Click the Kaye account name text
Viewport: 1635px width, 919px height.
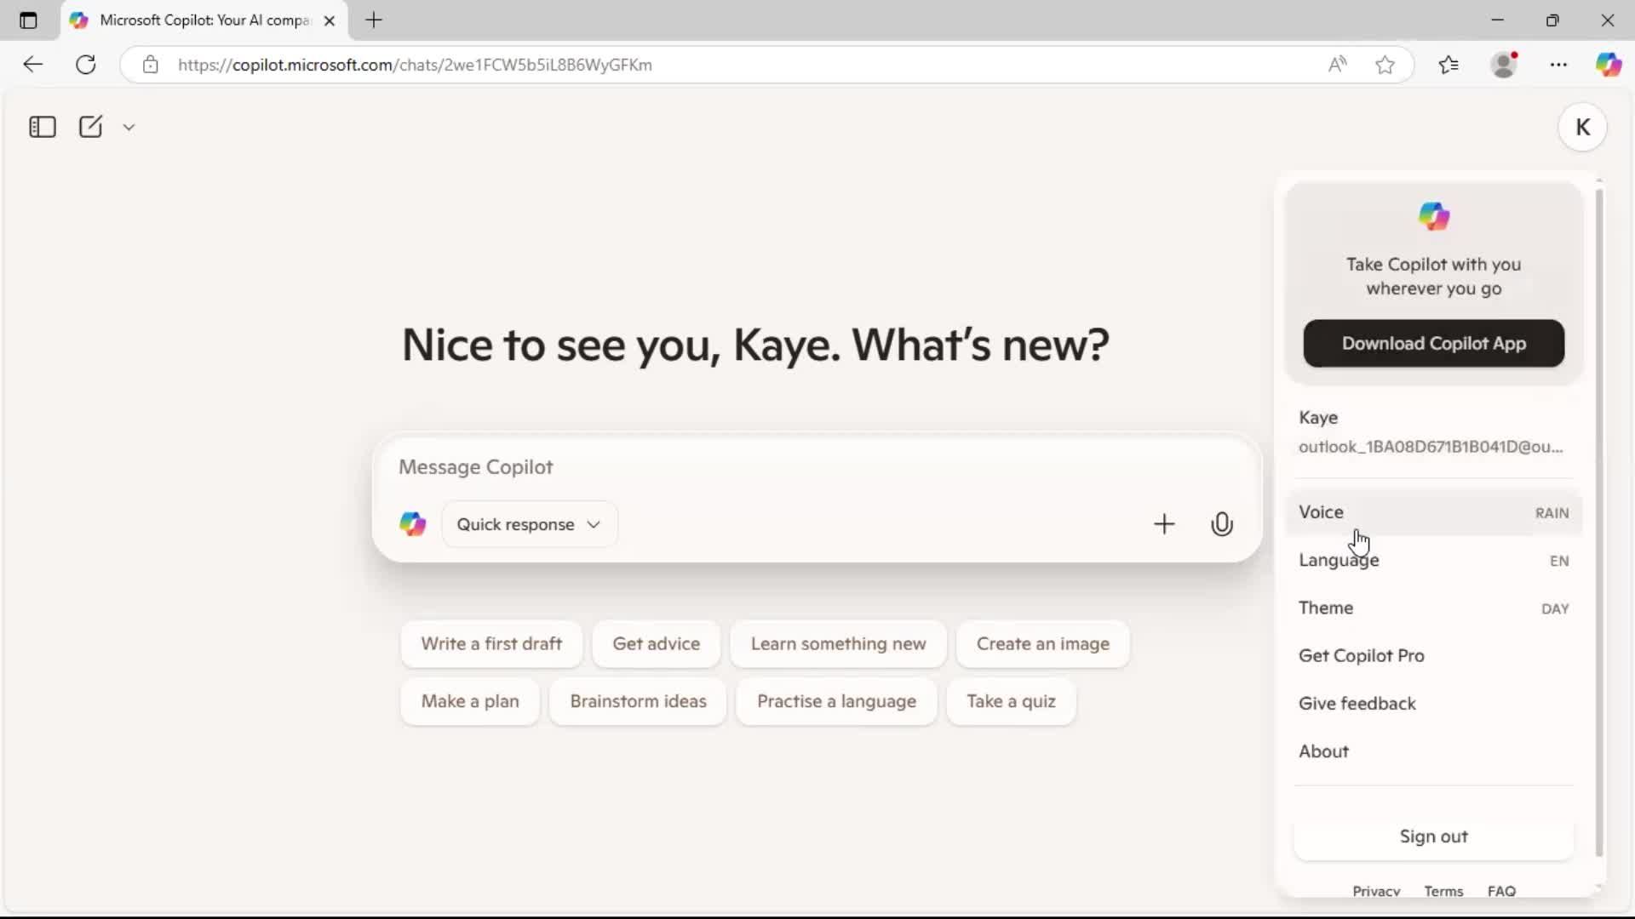[1318, 418]
